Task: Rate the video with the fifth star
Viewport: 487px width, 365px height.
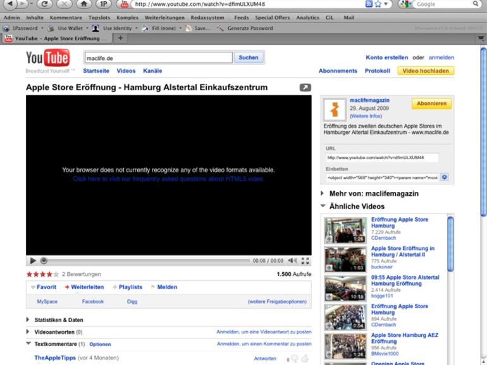Action: pos(56,274)
